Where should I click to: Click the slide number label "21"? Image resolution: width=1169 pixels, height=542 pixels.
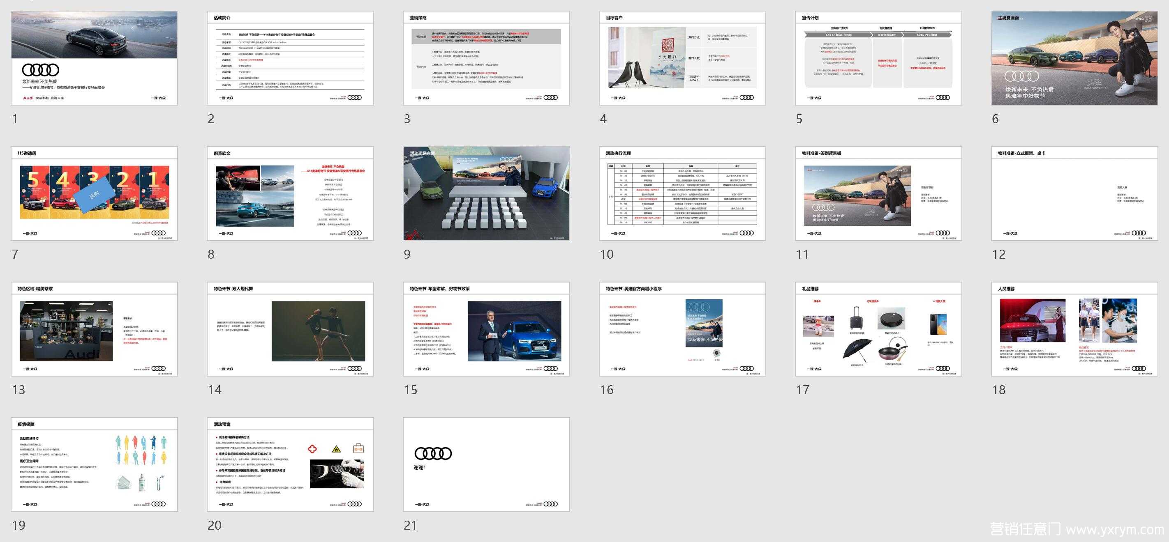[x=410, y=525]
